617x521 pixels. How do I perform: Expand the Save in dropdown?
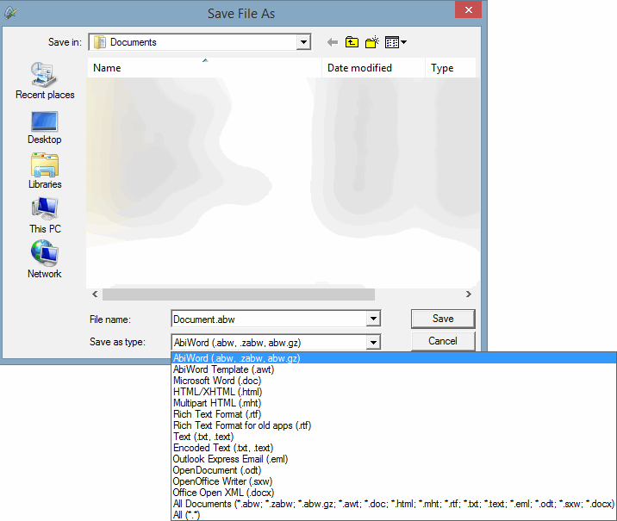click(303, 42)
